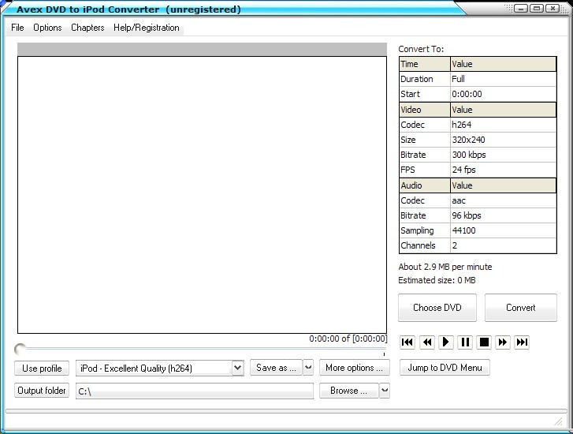
Task: Select the Duration value Full
Action: point(503,79)
